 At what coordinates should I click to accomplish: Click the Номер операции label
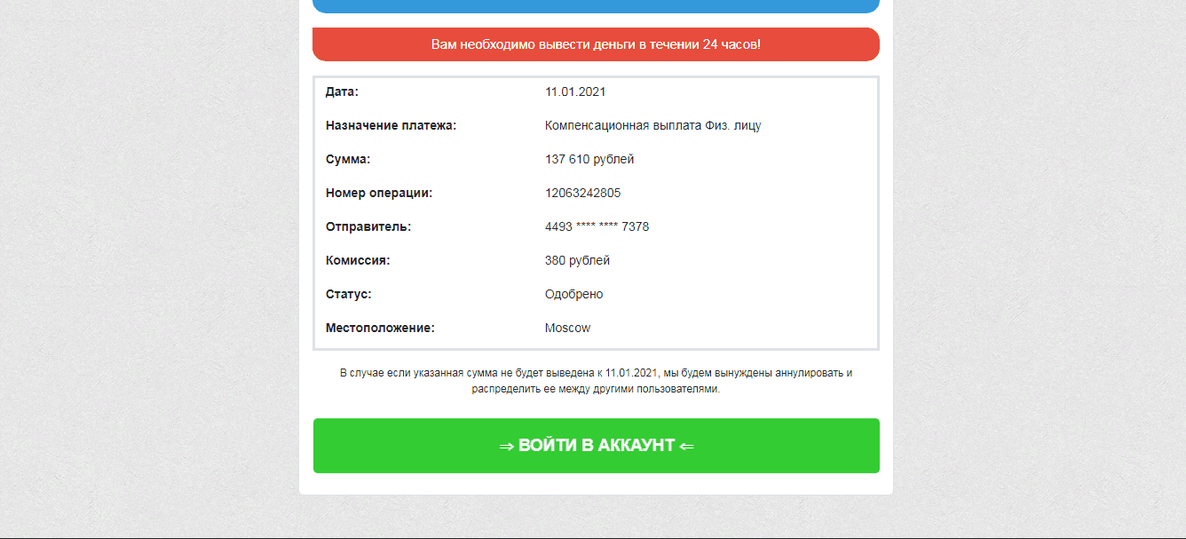click(379, 194)
